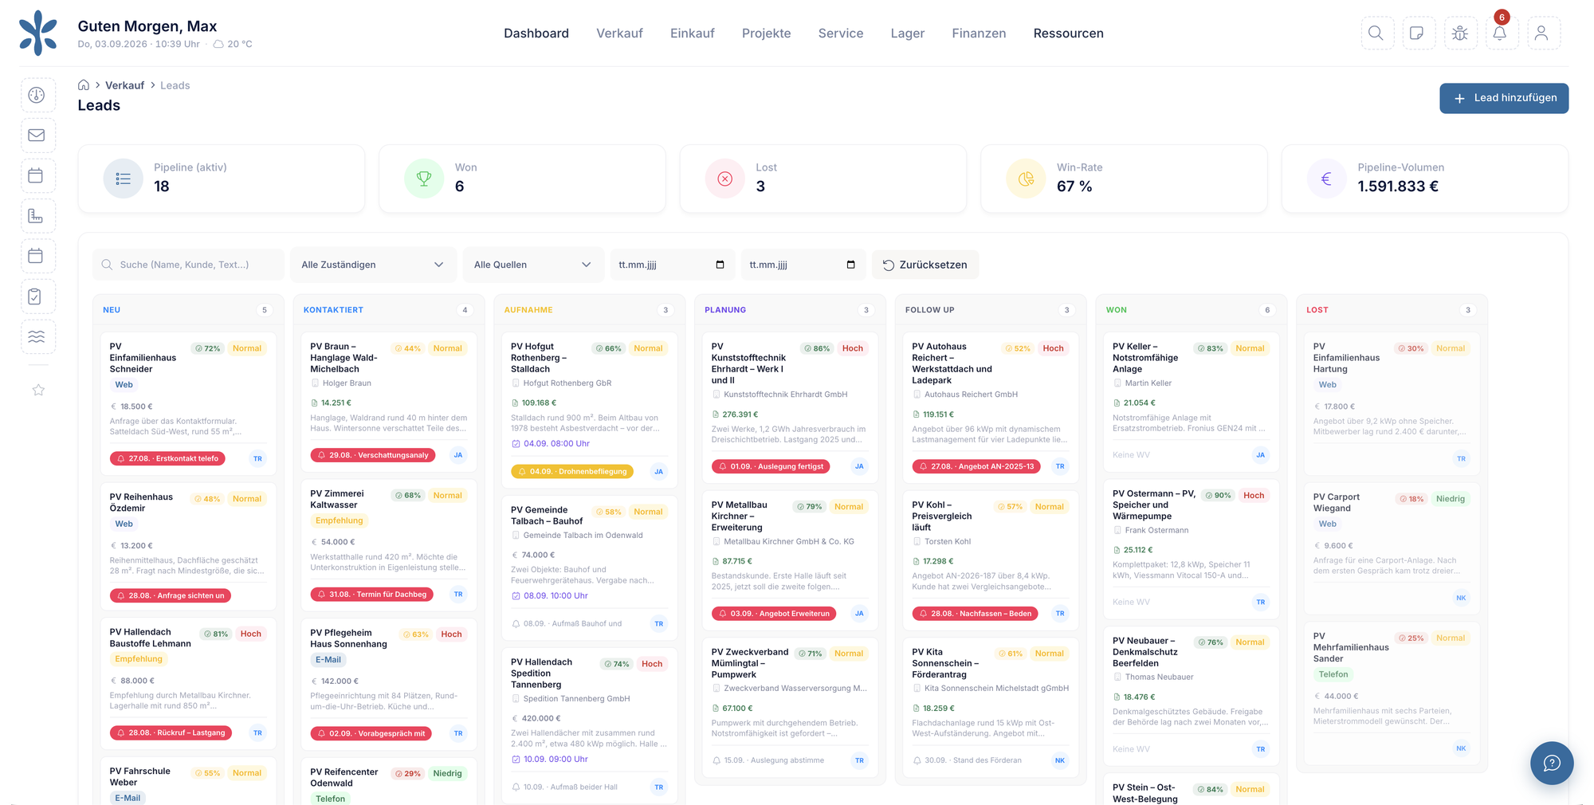
Task: Expand the Alle Zuständigen dropdown
Action: [x=373, y=265]
